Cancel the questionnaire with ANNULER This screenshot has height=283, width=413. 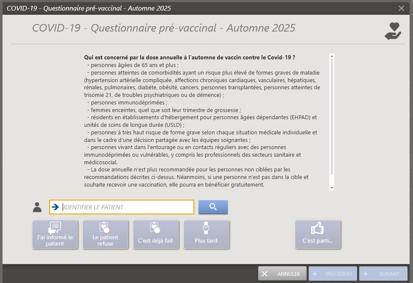pyautogui.click(x=282, y=274)
